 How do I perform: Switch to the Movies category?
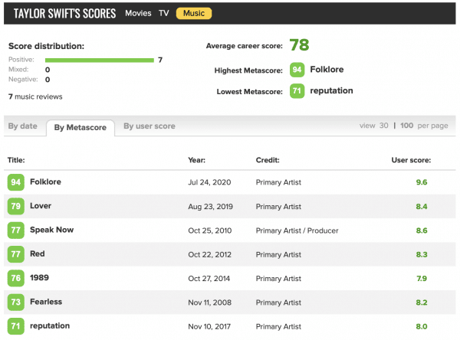coord(138,14)
